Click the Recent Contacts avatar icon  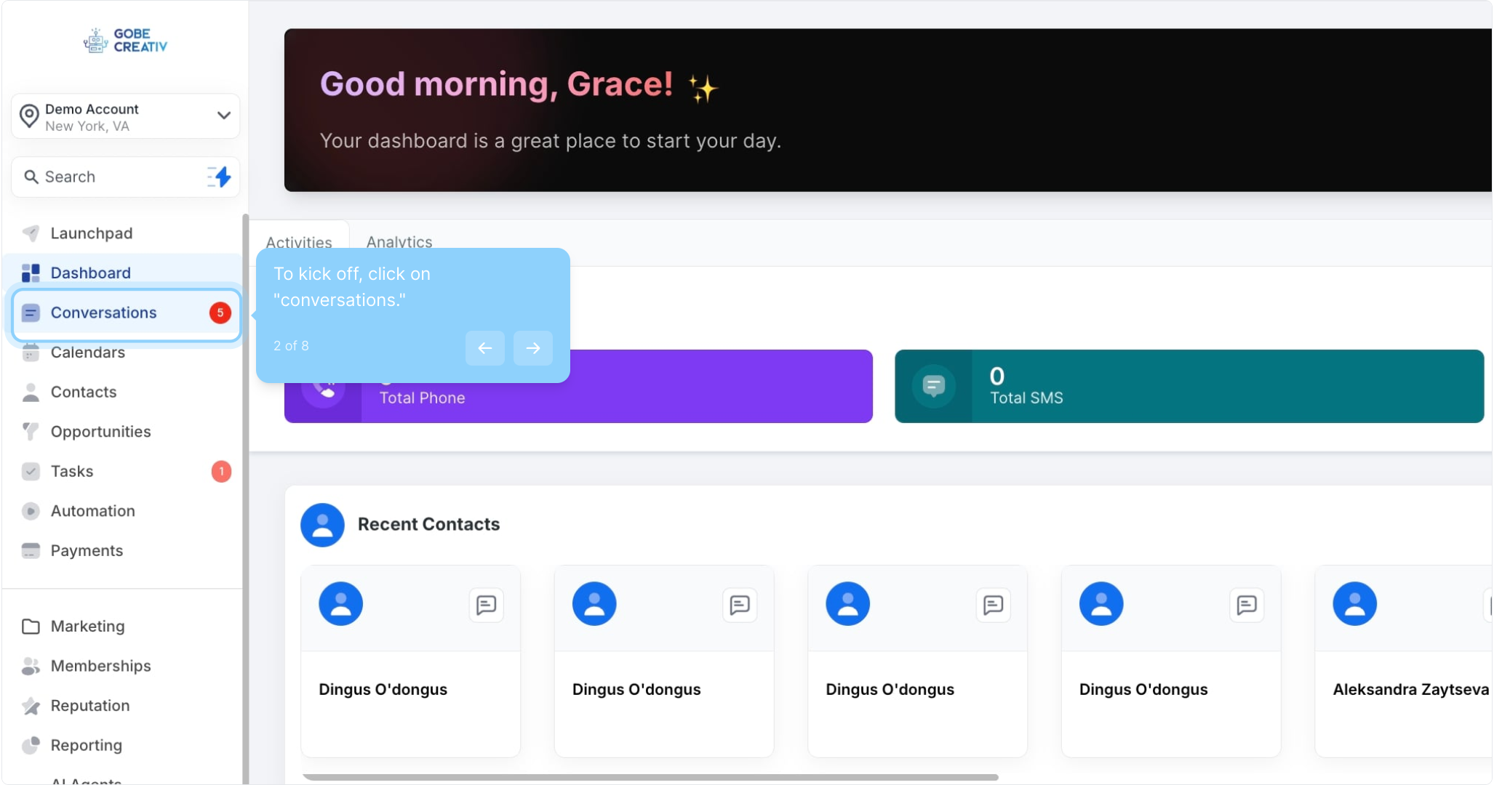click(322, 525)
